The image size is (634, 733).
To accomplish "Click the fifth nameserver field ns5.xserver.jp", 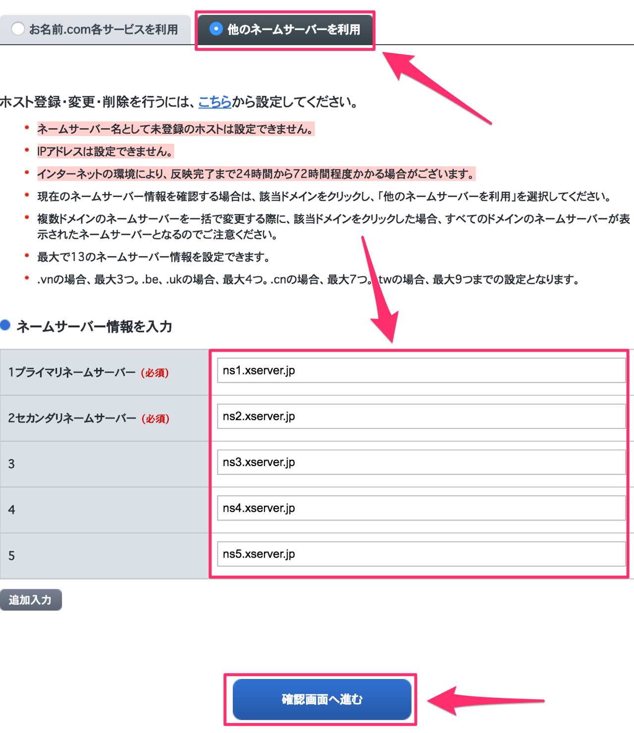I will click(x=421, y=554).
